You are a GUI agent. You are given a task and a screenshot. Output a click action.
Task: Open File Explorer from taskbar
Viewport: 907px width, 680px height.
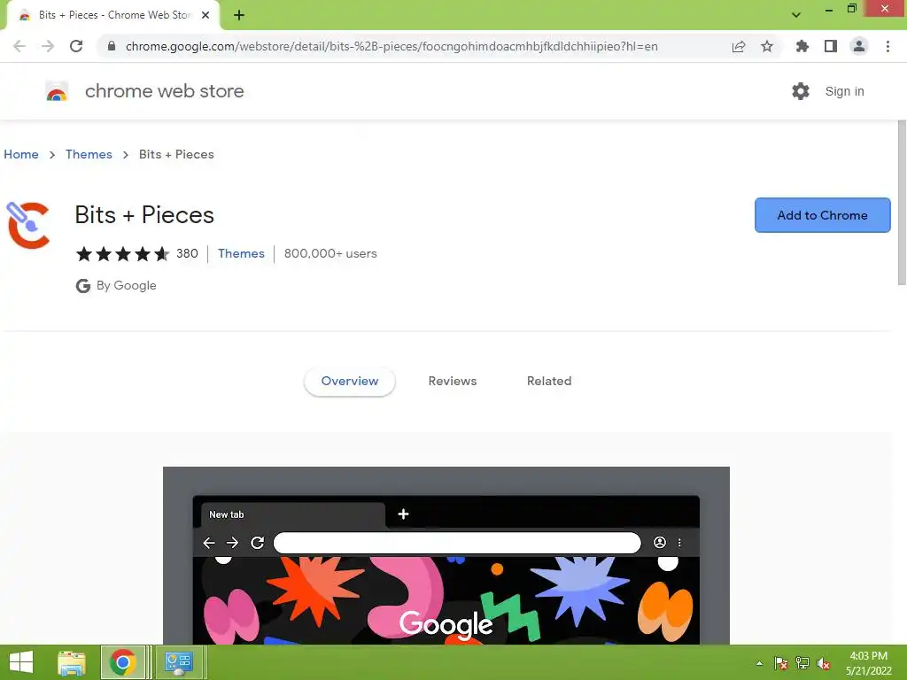(x=72, y=662)
